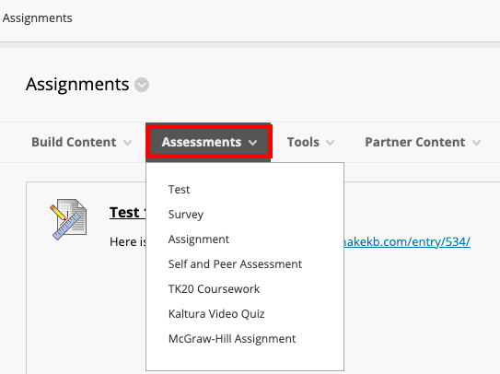Choose Self and Peer Assessment
Image resolution: width=500 pixels, height=374 pixels.
click(x=235, y=264)
